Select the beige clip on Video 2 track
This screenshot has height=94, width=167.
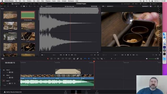pos(68,71)
